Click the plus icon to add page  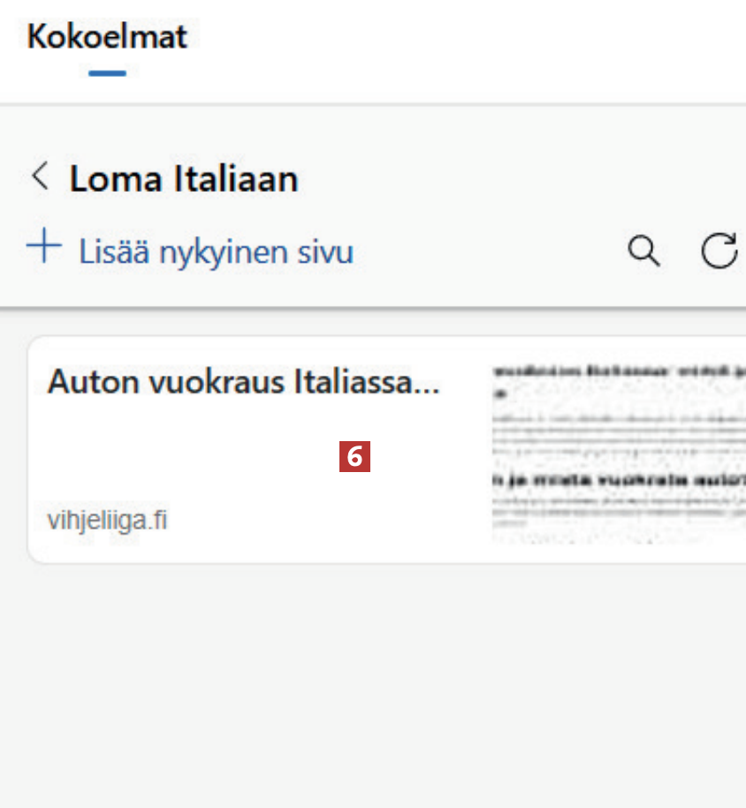44,248
